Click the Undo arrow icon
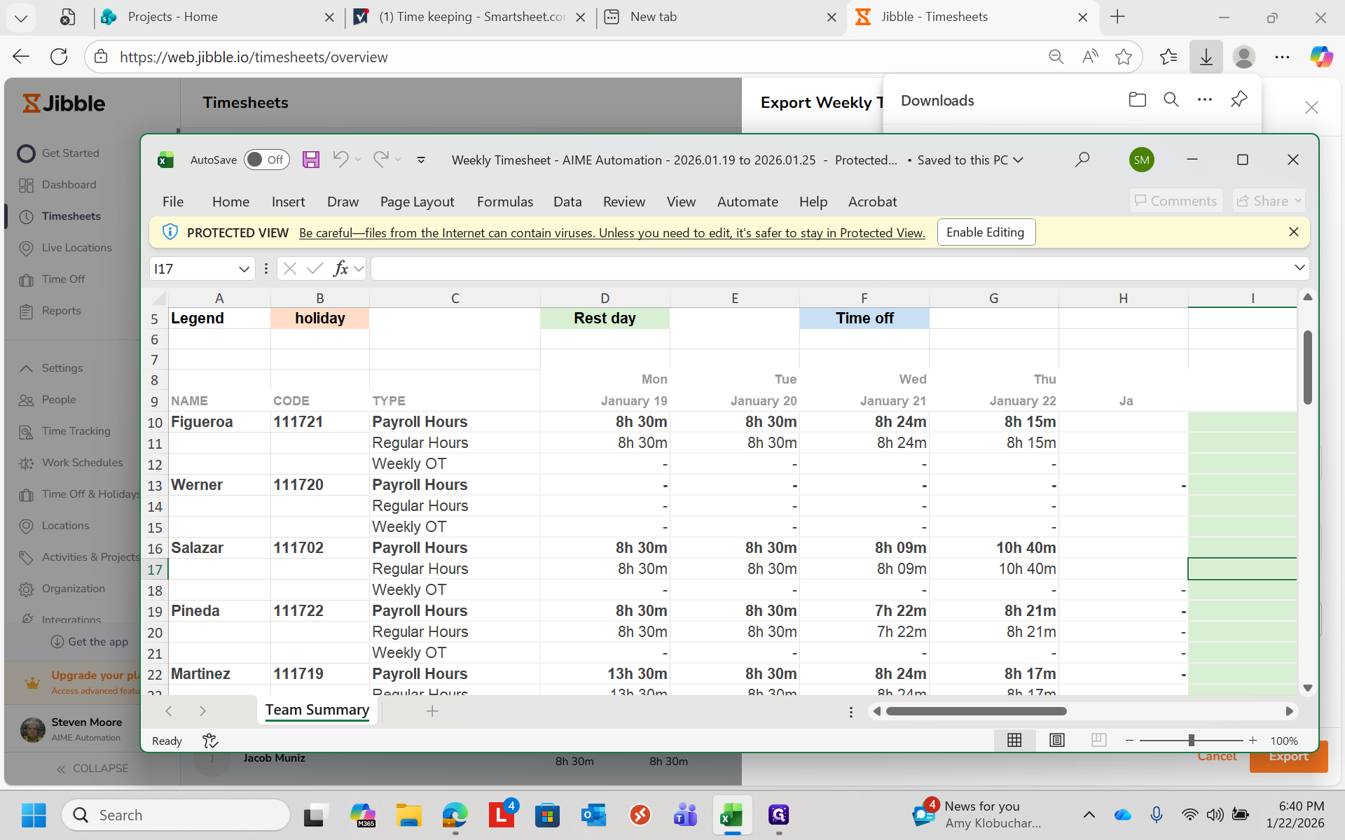1345x840 pixels. point(340,160)
